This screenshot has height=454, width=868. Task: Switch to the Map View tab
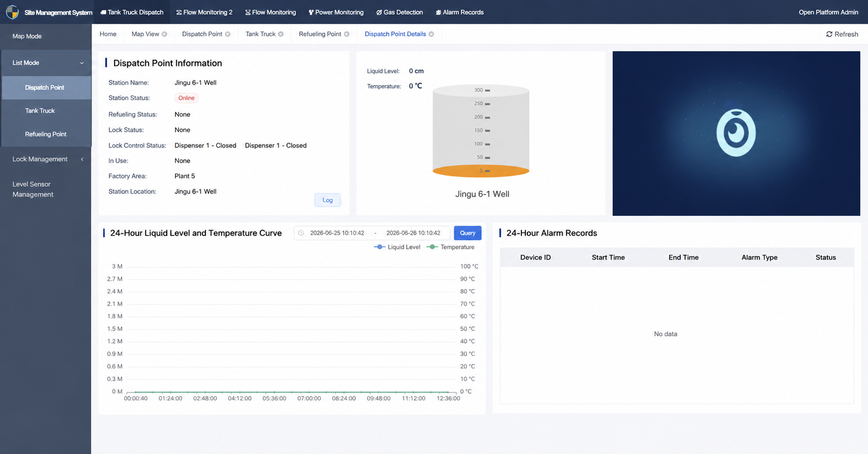coord(145,34)
